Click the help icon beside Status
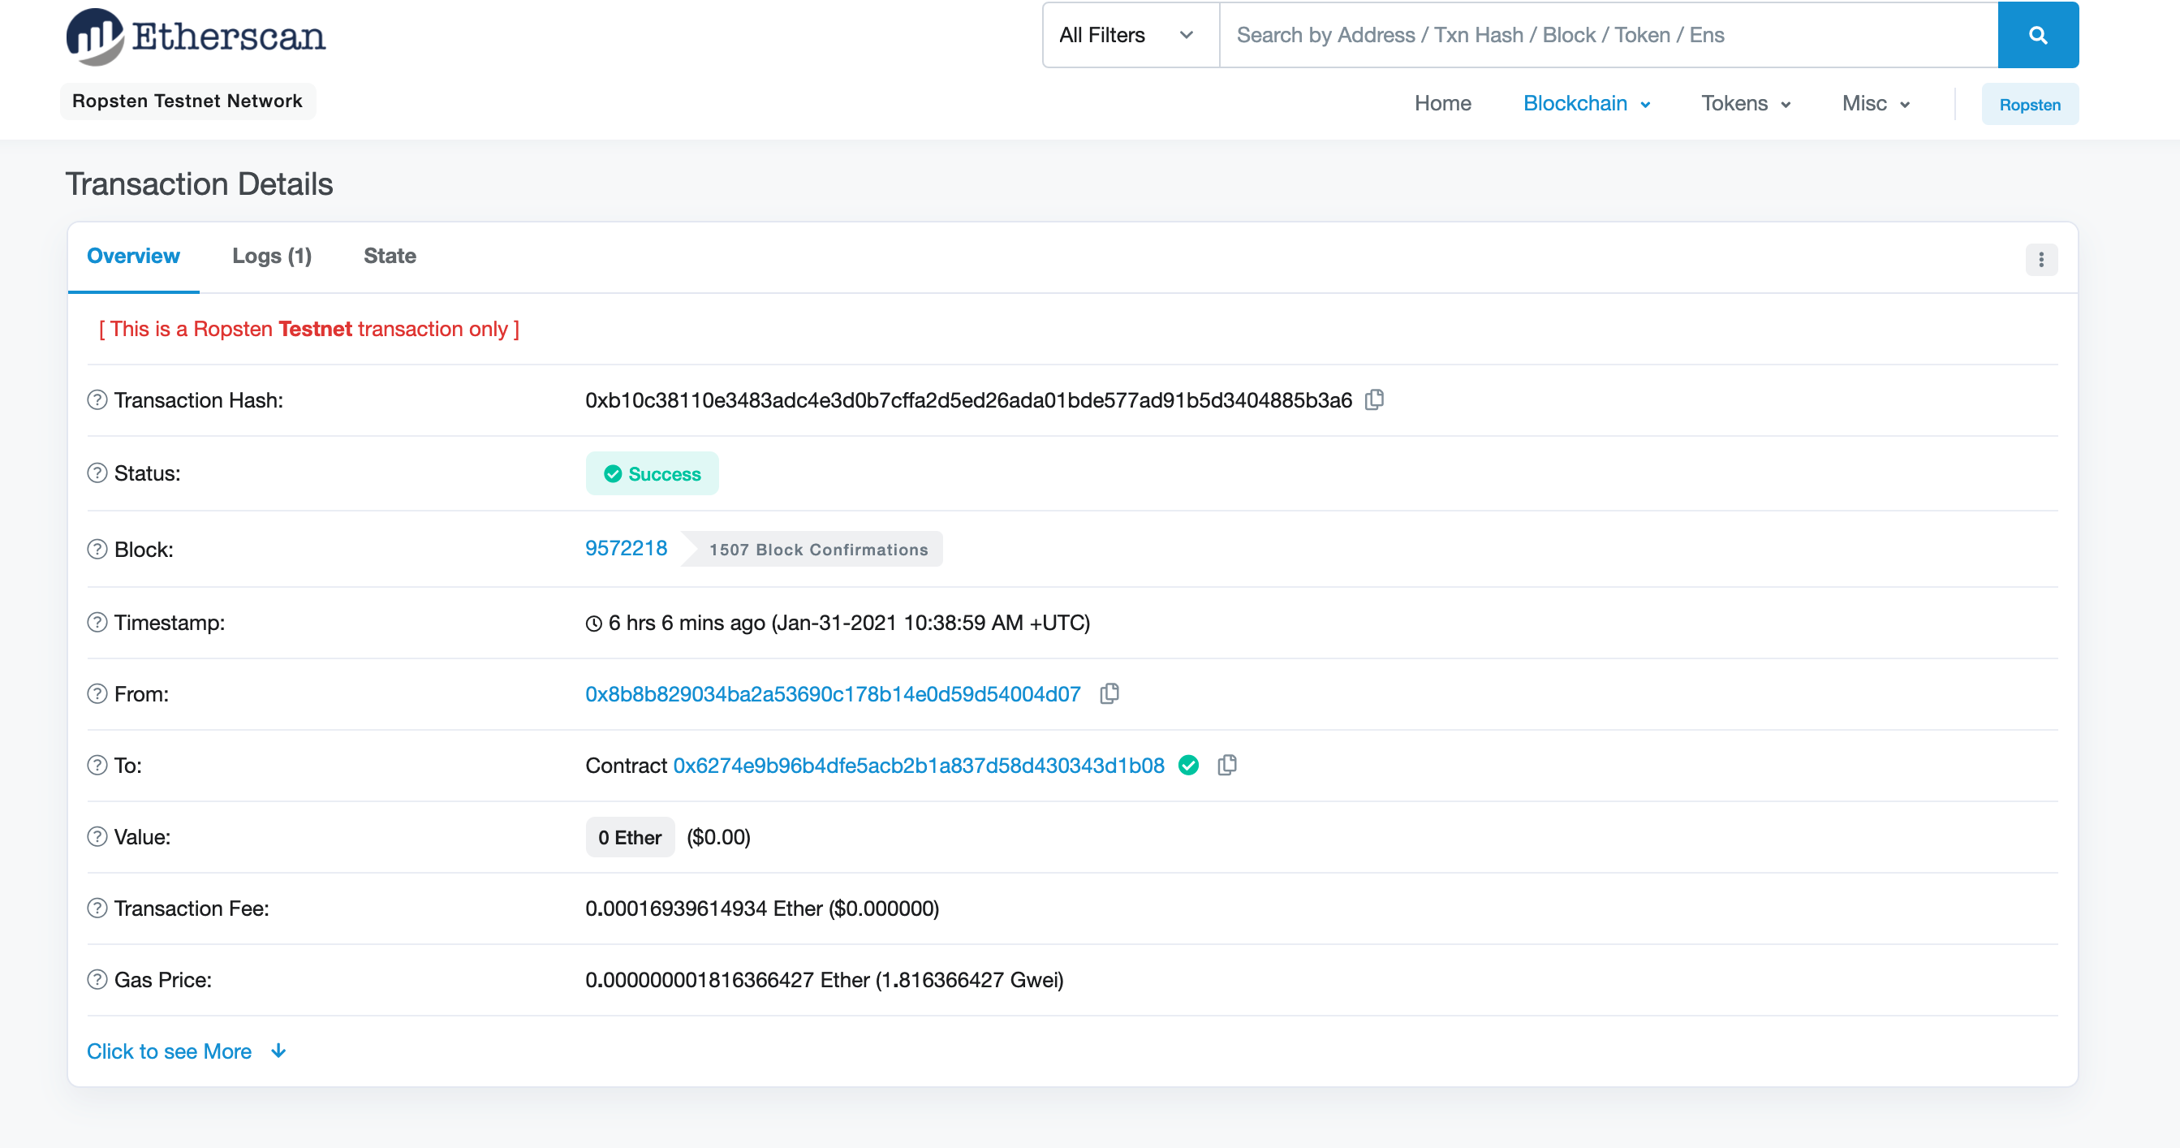2180x1148 pixels. 97,473
